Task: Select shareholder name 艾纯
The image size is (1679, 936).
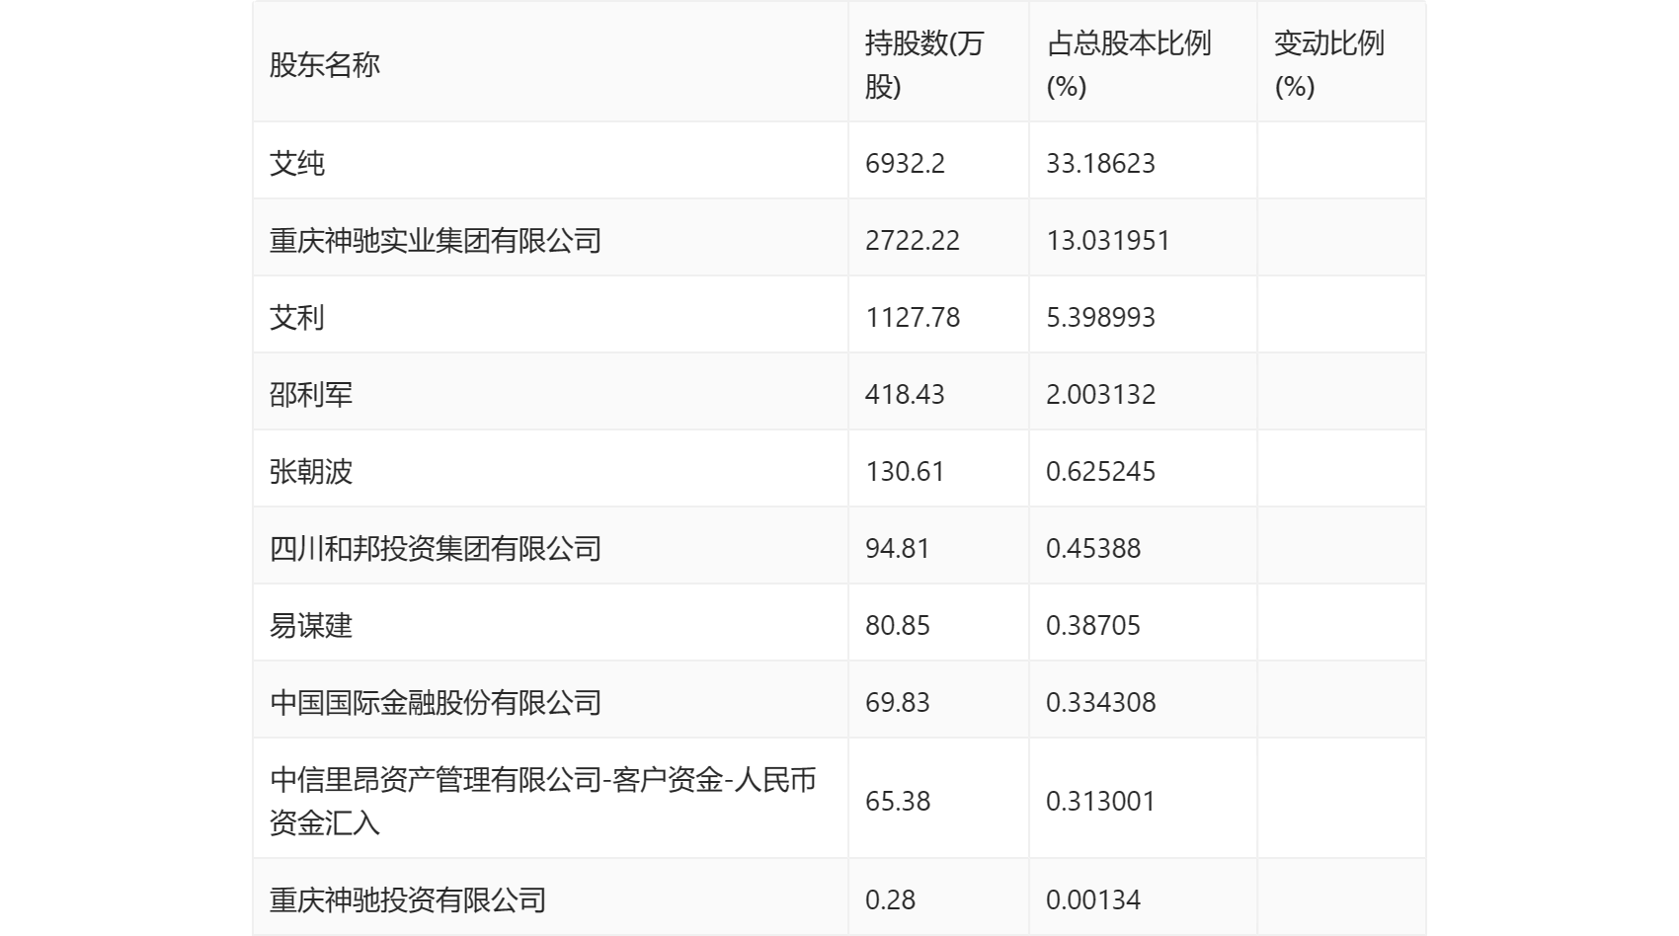Action: [x=297, y=163]
